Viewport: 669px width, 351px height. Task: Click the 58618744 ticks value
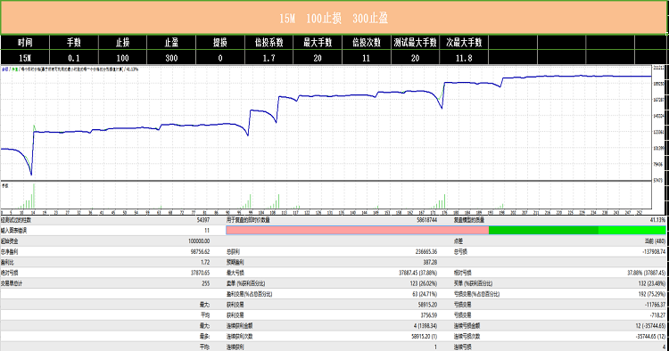click(x=426, y=220)
